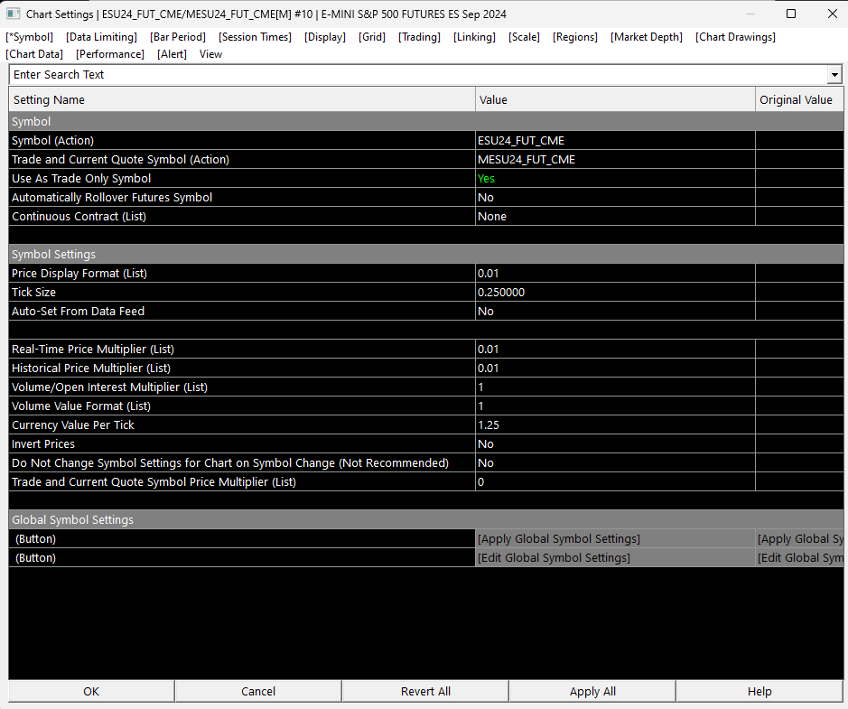This screenshot has height=709, width=848.
Task: Edit Currency Value Per Tick 1.25
Action: pos(615,425)
